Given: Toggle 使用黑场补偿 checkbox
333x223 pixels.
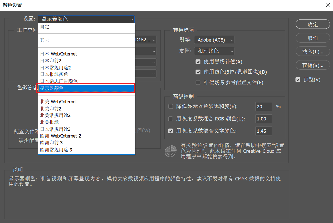Looking at the screenshot, I should (198, 62).
